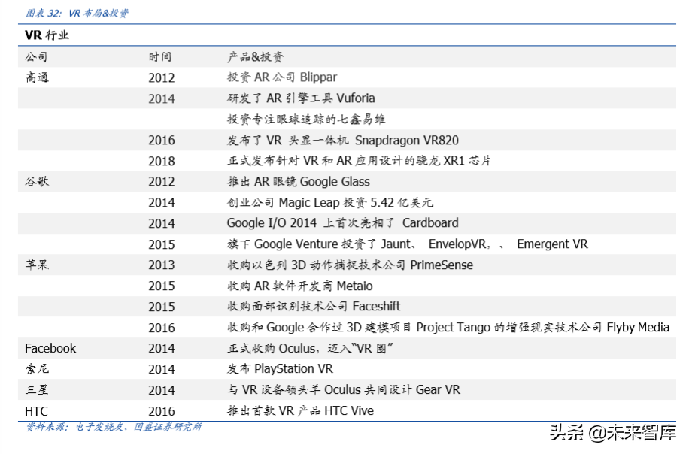
Task: Click the Snapdragon VR820 entry
Action: click(x=343, y=140)
